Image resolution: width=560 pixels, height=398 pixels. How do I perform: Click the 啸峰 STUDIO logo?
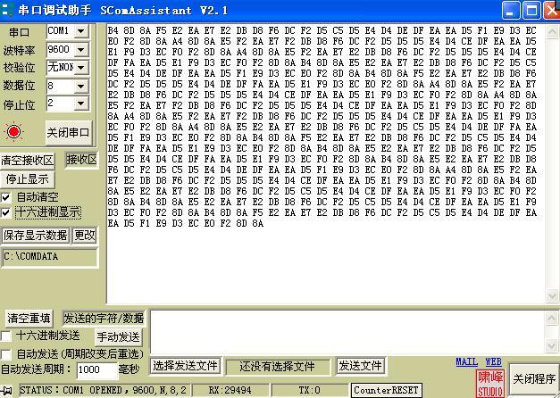[490, 384]
